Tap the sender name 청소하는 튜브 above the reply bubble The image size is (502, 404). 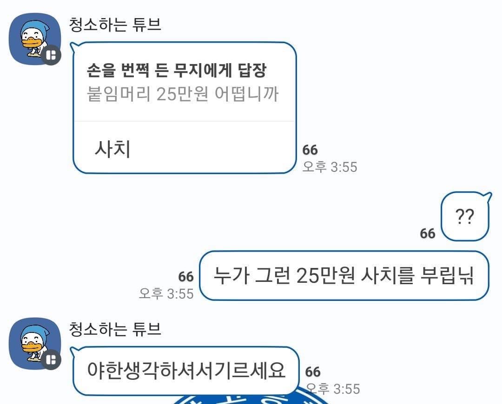[x=115, y=25]
